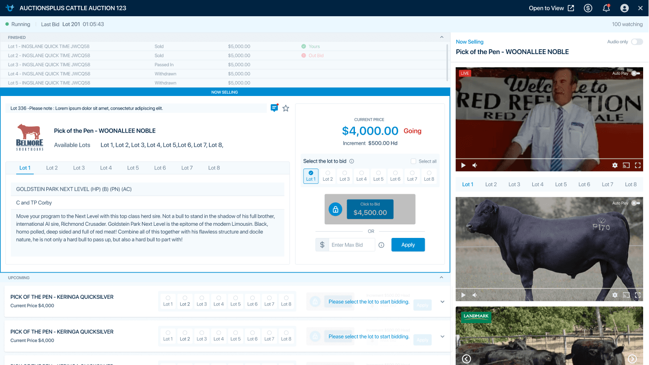
Task: Switch to Lot 7 tab in lot details
Action: (x=187, y=168)
